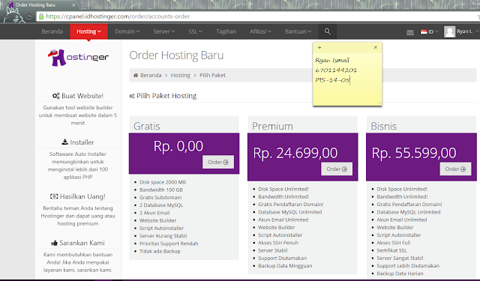
Task: Click the Gratis plan title
Action: click(x=147, y=126)
